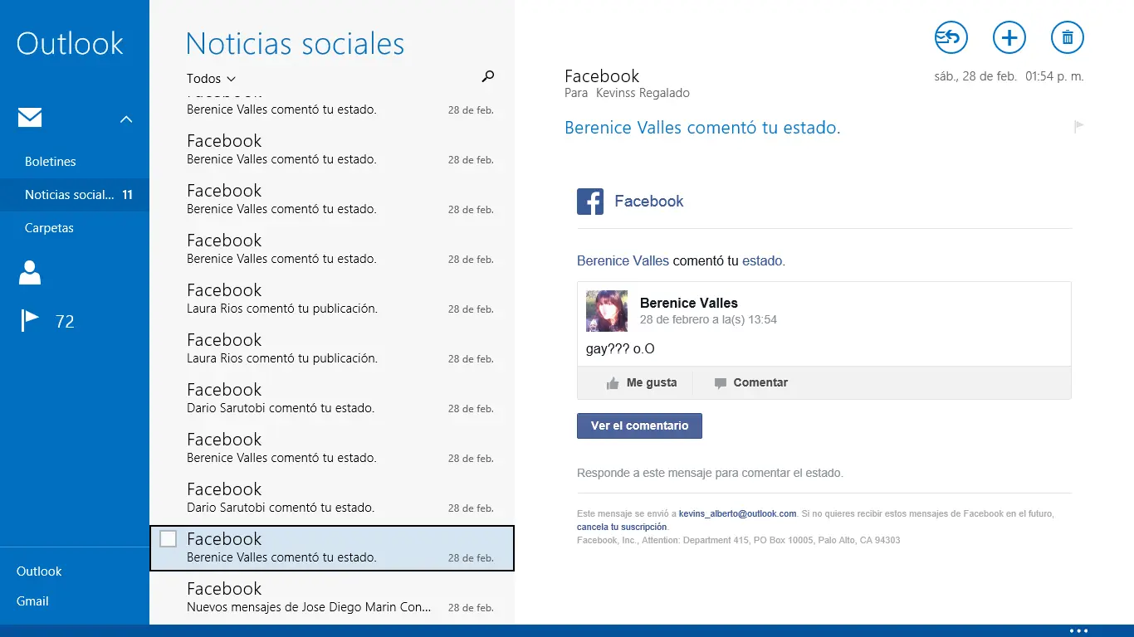
Task: Open the search magnifier in message list
Action: click(x=488, y=76)
